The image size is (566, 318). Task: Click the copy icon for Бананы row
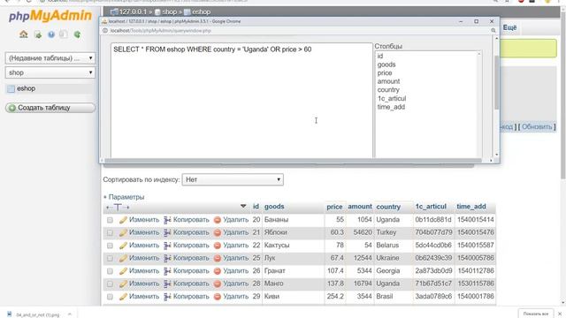(x=167, y=220)
